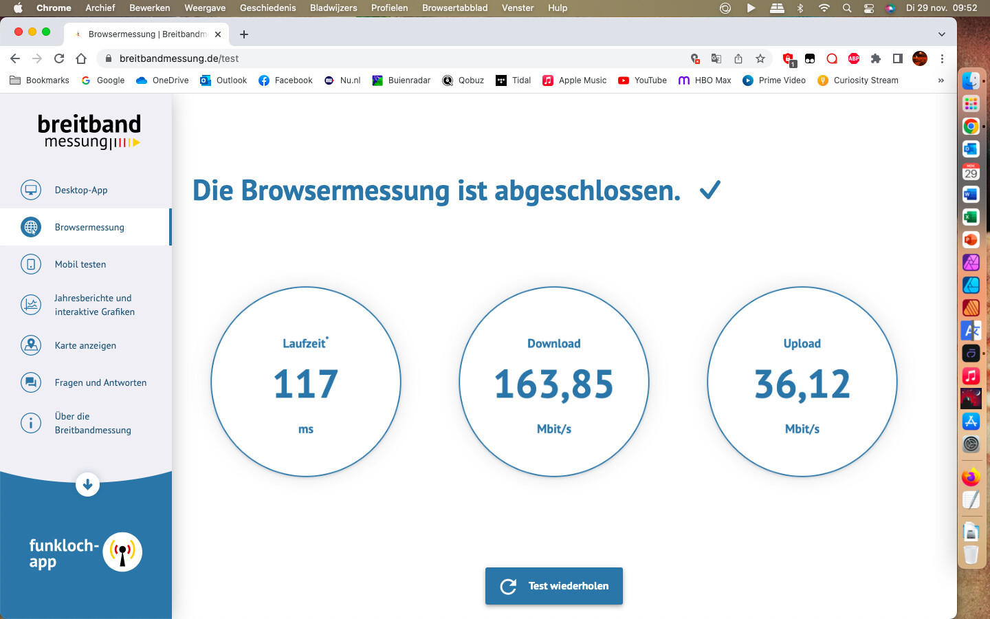Viewport: 990px width, 619px height.
Task: Click the Über die Breitbandmessung info icon
Action: click(31, 423)
